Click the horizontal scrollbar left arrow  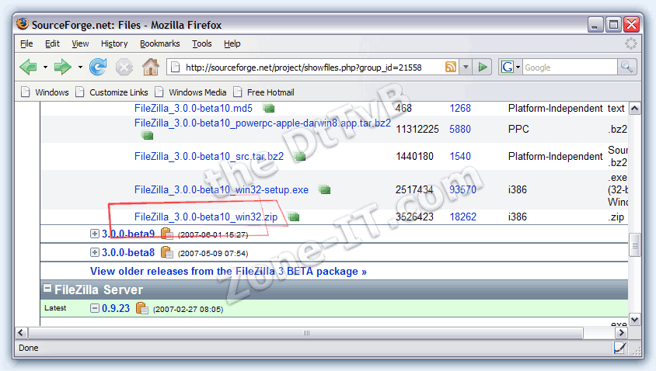21,332
